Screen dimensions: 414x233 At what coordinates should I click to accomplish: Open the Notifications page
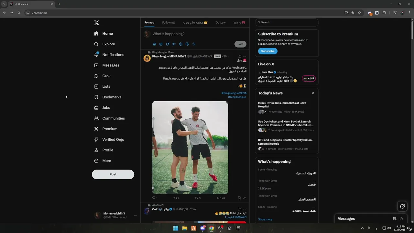click(109, 55)
